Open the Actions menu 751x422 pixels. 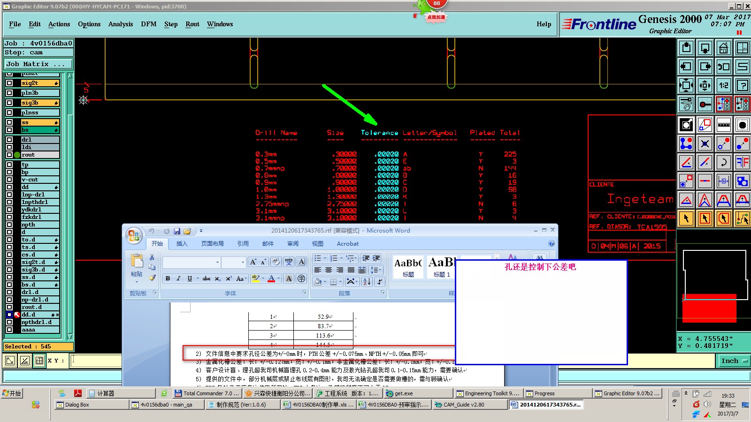[59, 24]
